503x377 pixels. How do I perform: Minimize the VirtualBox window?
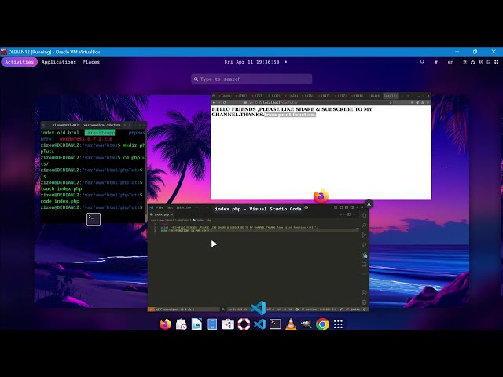(457, 52)
